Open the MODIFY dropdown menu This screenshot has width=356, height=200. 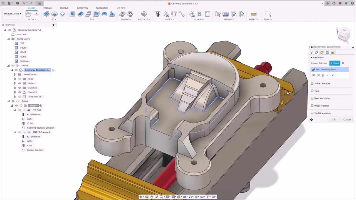pyautogui.click(x=169, y=19)
